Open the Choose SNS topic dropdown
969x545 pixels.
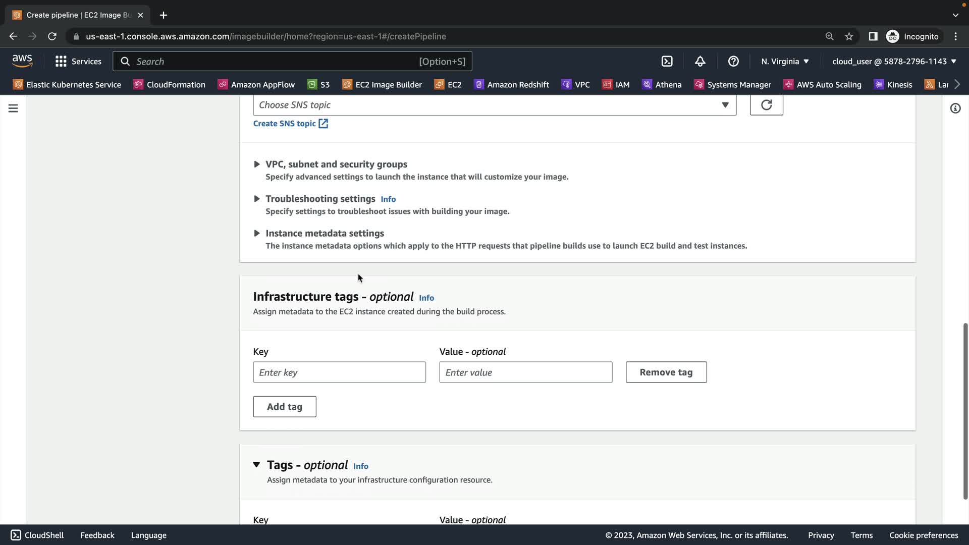[494, 105]
